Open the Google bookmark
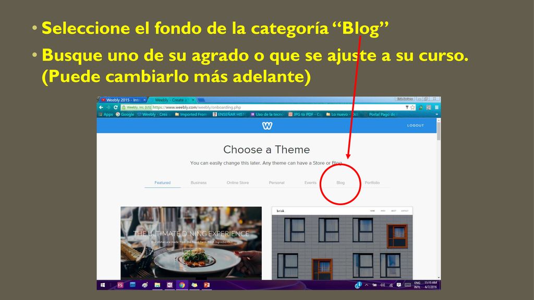Screen dimensions: 534x300 pos(125,114)
